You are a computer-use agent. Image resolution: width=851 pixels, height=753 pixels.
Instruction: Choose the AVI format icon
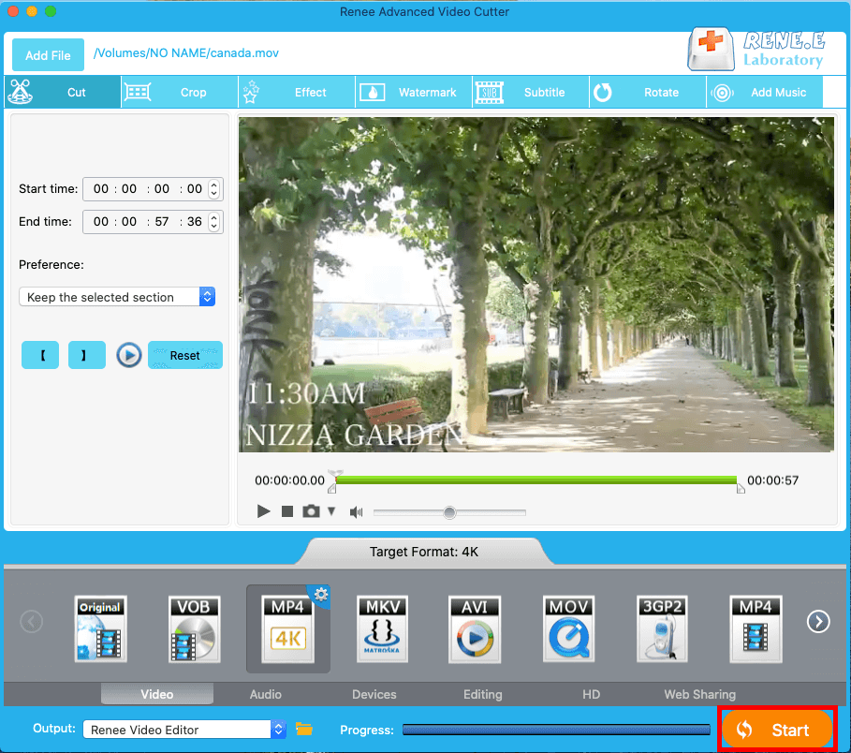[x=475, y=628]
